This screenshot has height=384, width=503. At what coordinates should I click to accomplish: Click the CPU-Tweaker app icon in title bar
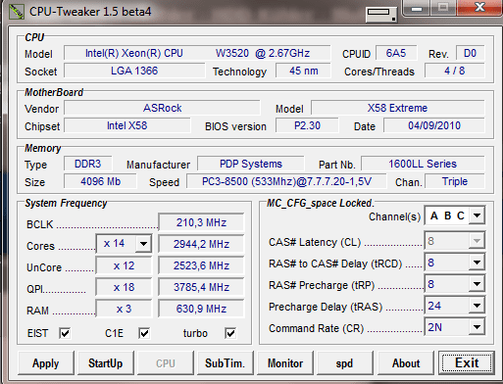click(x=16, y=12)
